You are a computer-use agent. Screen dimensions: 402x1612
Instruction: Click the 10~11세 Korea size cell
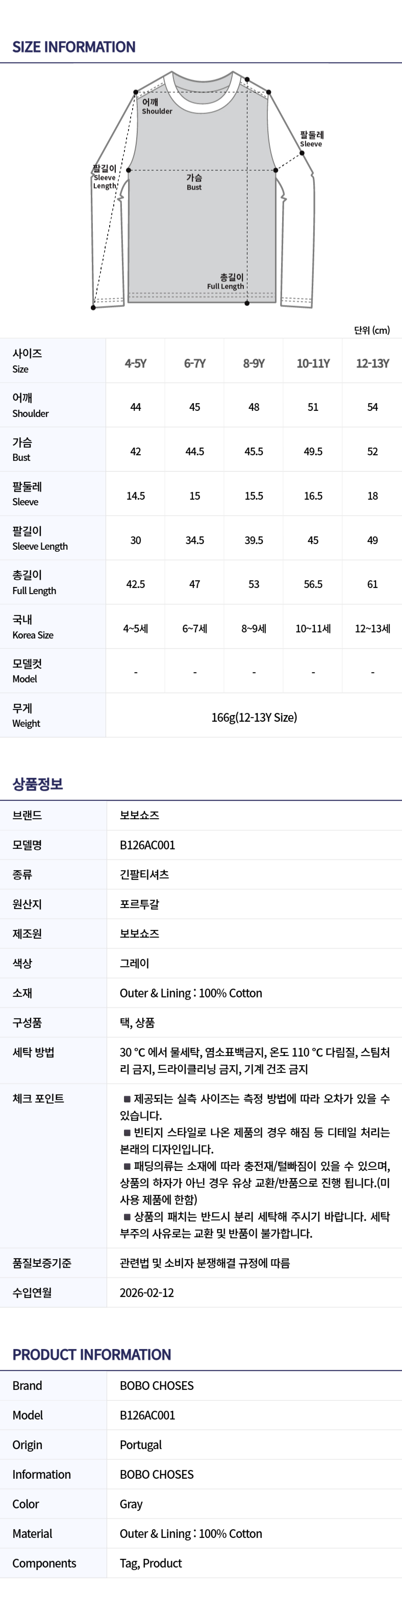pyautogui.click(x=313, y=628)
